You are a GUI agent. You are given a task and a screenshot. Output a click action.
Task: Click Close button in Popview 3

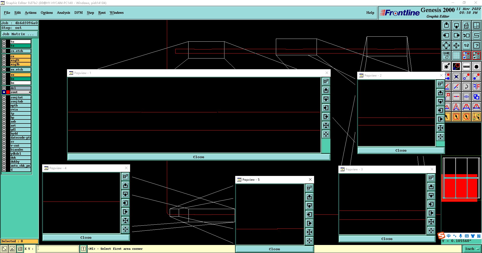coord(387,239)
